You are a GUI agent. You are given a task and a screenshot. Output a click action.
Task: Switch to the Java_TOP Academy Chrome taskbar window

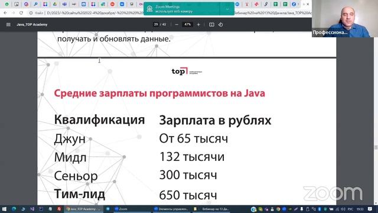pyautogui.click(x=83, y=209)
